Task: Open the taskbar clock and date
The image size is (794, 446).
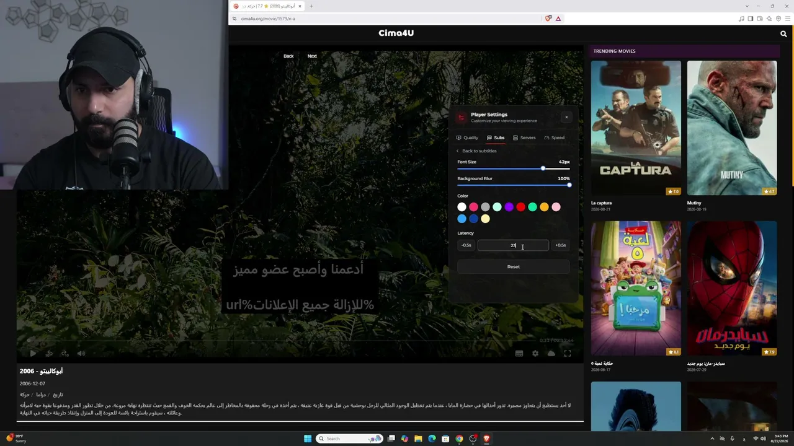Action: point(779,439)
